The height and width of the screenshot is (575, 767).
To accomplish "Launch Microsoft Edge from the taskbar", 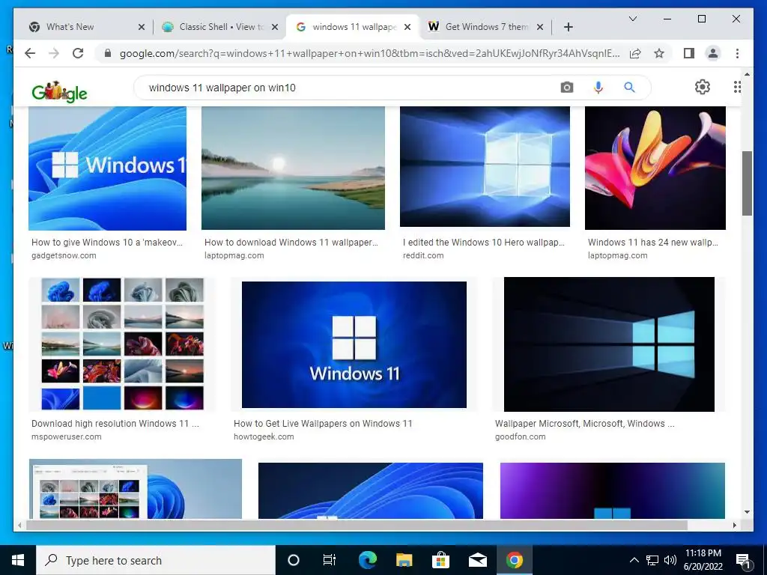I will pos(367,560).
